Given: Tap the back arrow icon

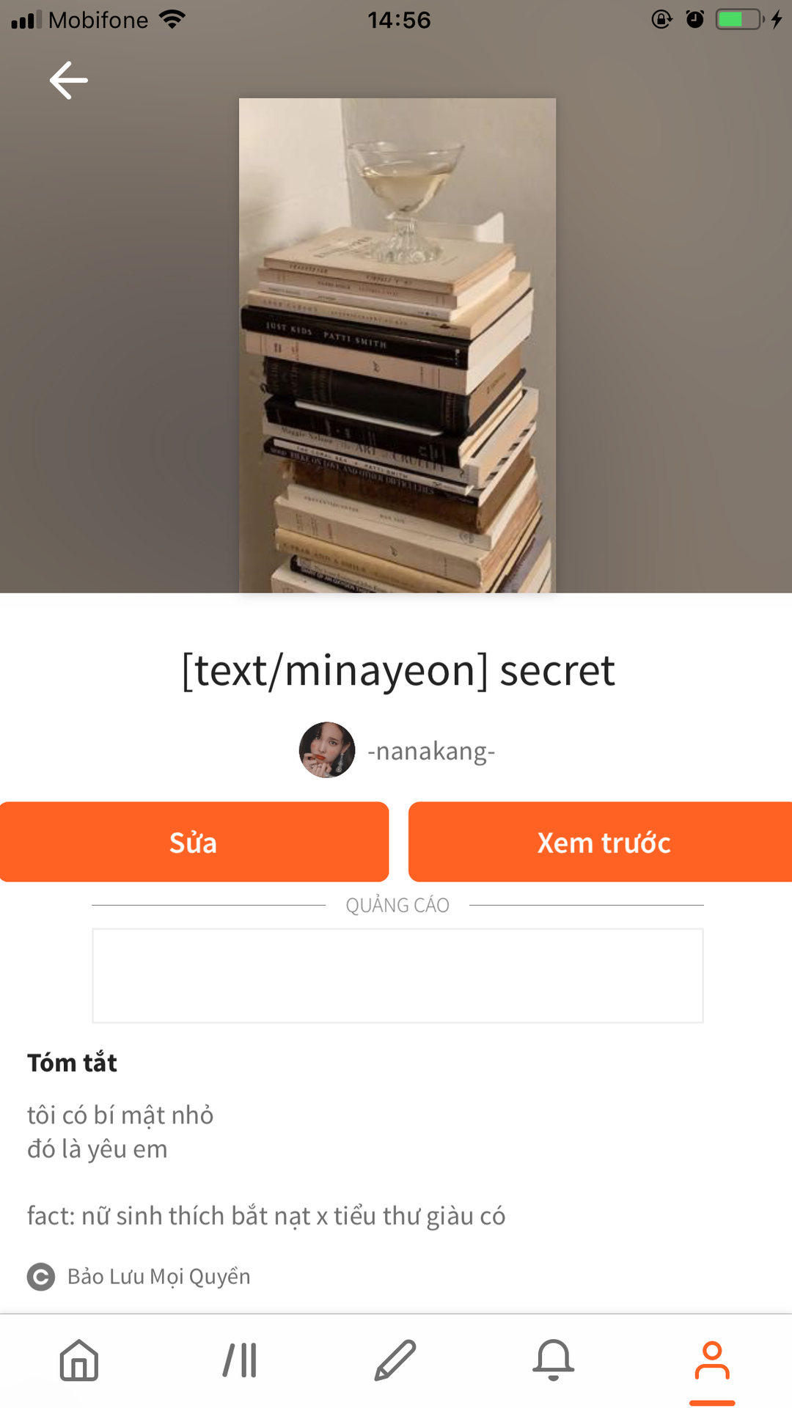Looking at the screenshot, I should pyautogui.click(x=69, y=80).
